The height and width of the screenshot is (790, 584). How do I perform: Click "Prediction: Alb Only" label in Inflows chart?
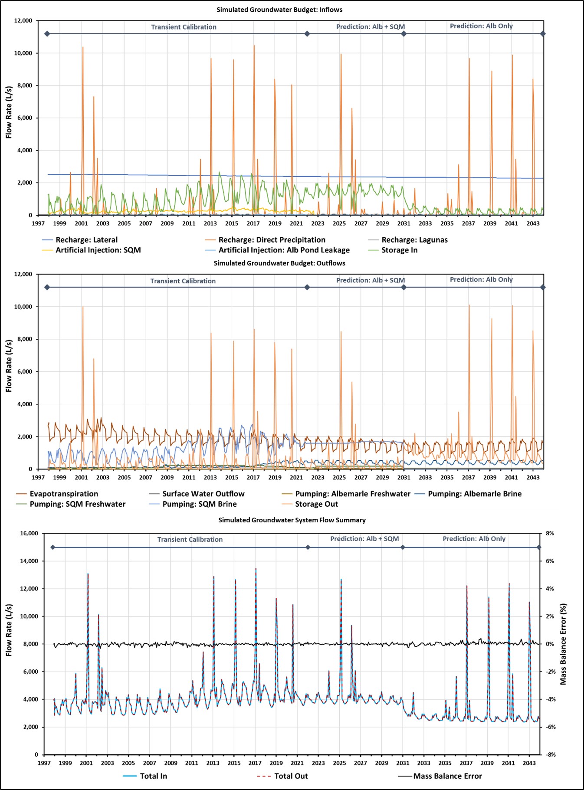pos(481,26)
